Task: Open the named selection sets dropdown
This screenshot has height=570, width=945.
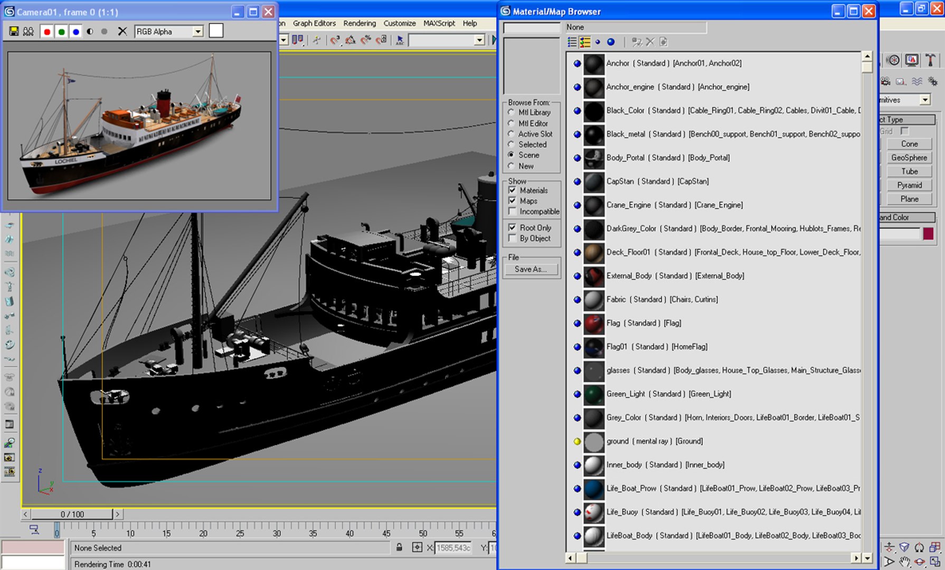Action: tap(479, 40)
